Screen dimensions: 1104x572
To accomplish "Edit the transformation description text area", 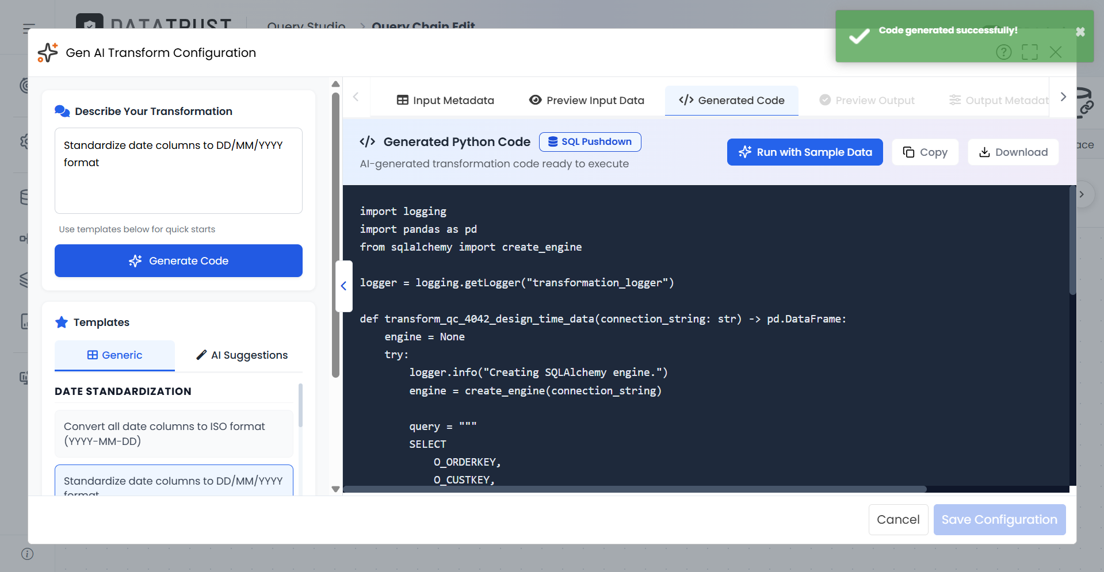I will (178, 171).
